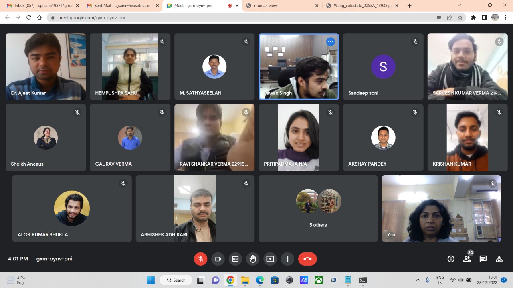The height and width of the screenshot is (288, 513).
Task: Open a new browser tab
Action: point(409,6)
